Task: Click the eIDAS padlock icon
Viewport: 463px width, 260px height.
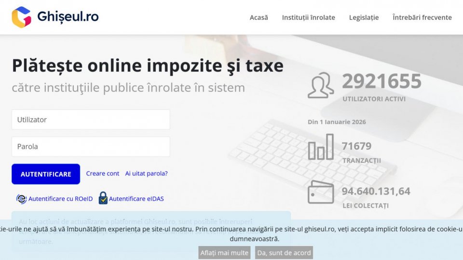Action: [x=103, y=198]
